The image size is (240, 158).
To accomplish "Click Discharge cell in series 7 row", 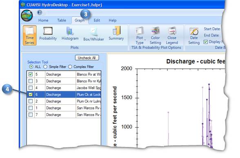I will click(x=60, y=115).
